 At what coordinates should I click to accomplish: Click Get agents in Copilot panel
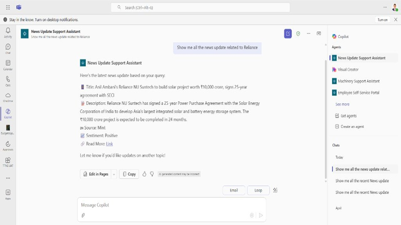tap(346, 116)
